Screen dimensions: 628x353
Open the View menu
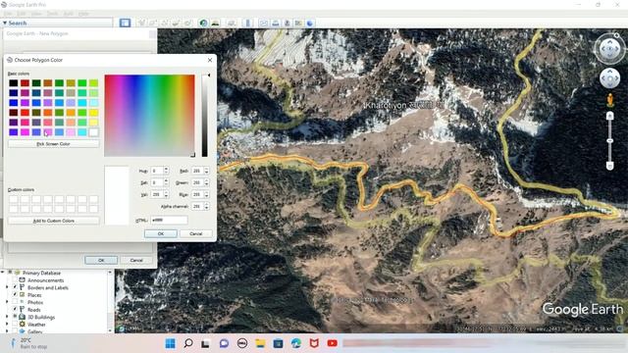click(x=36, y=14)
